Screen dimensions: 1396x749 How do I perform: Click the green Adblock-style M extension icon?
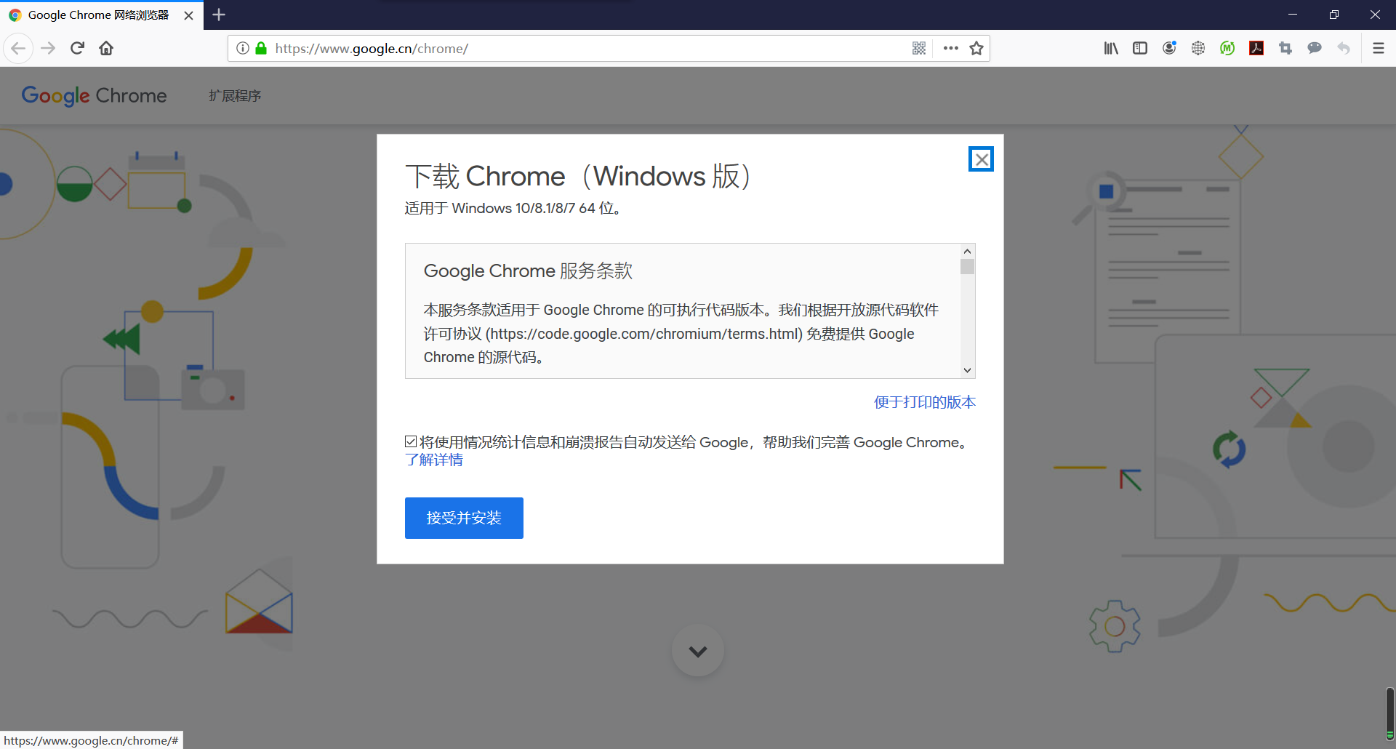[1227, 48]
